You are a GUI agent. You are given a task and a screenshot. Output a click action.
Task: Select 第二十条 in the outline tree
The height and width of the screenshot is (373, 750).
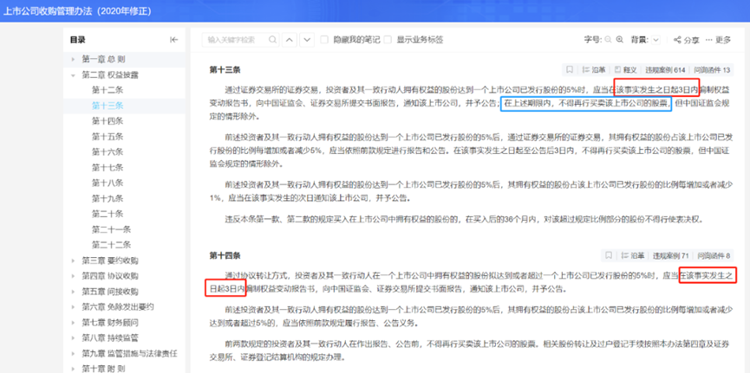click(108, 214)
